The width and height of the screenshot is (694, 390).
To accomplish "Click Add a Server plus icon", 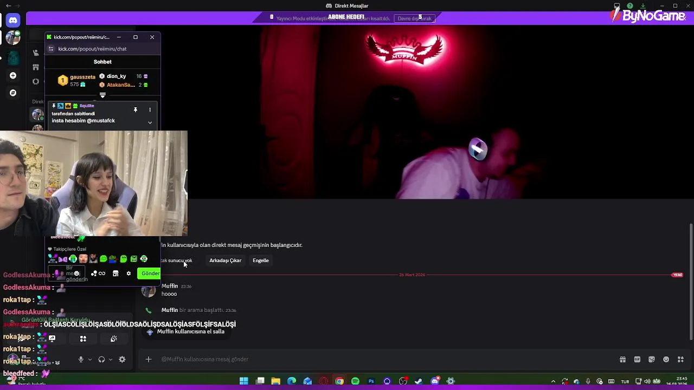I will (x=13, y=75).
